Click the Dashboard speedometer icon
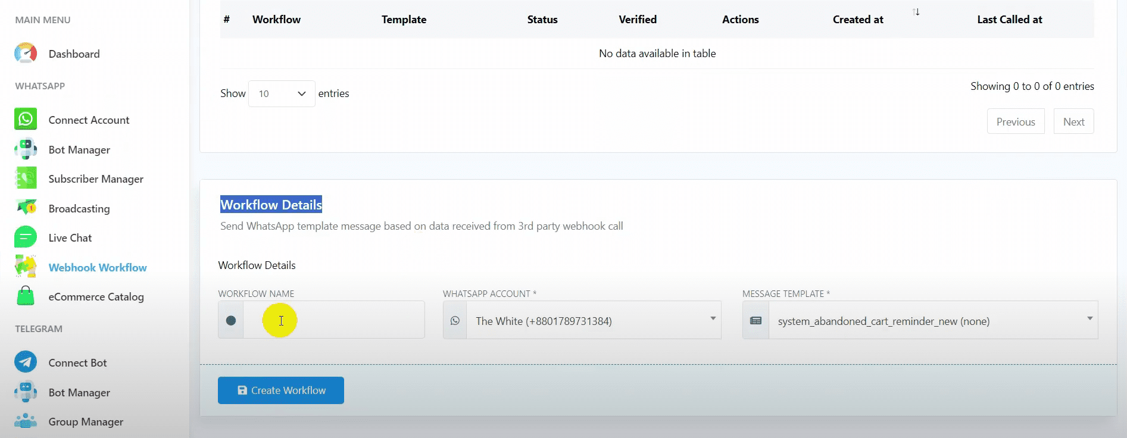This screenshot has width=1127, height=438. [x=26, y=54]
